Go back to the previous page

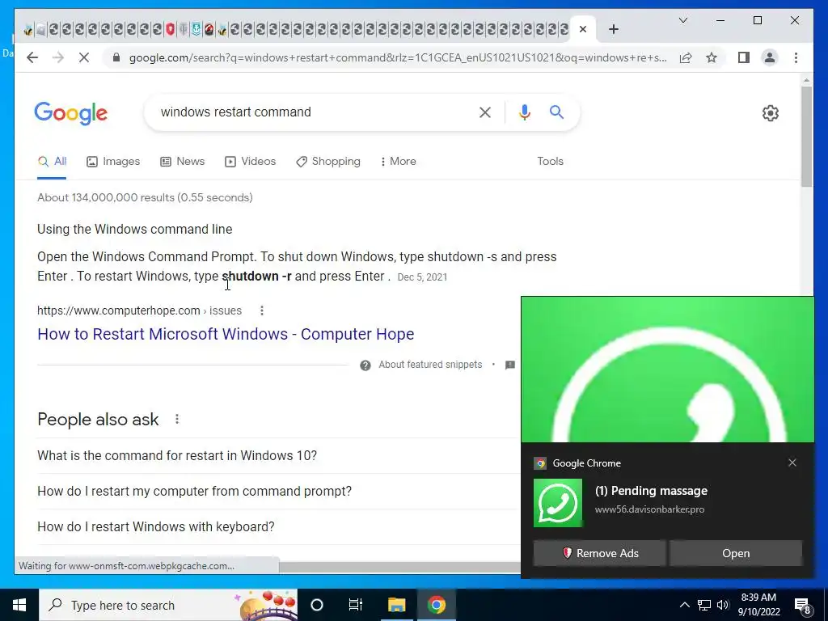[32, 57]
